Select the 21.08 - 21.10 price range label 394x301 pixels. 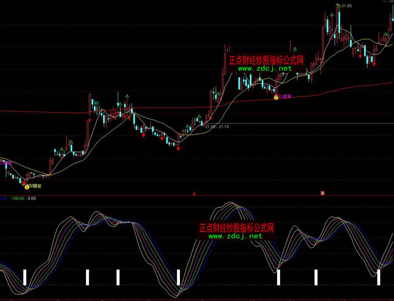(x=217, y=127)
